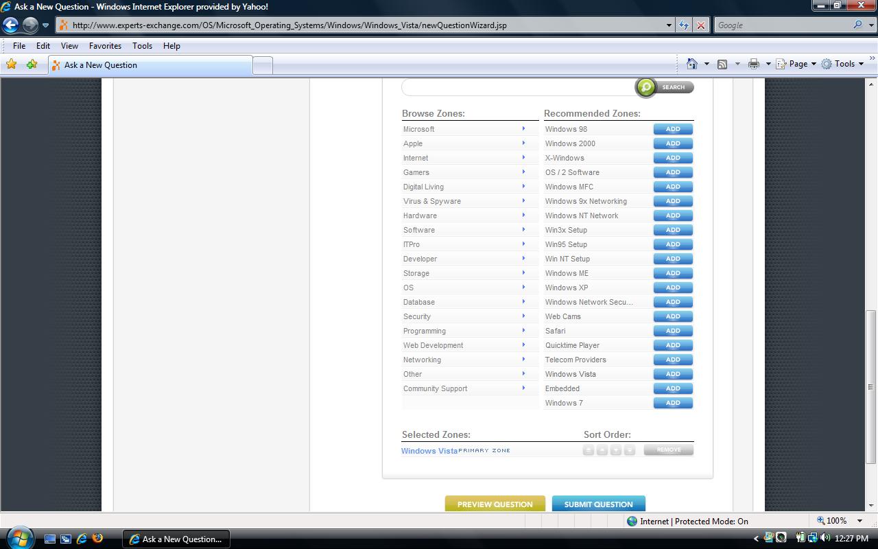
Task: Open the Page dropdown menu
Action: coord(796,64)
